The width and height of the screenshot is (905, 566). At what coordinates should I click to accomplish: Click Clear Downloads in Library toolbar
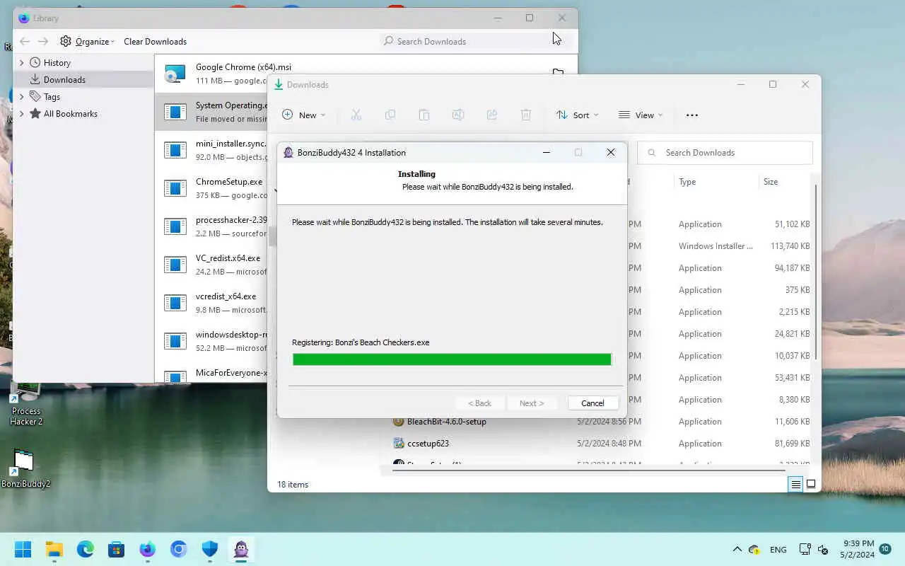pos(155,41)
